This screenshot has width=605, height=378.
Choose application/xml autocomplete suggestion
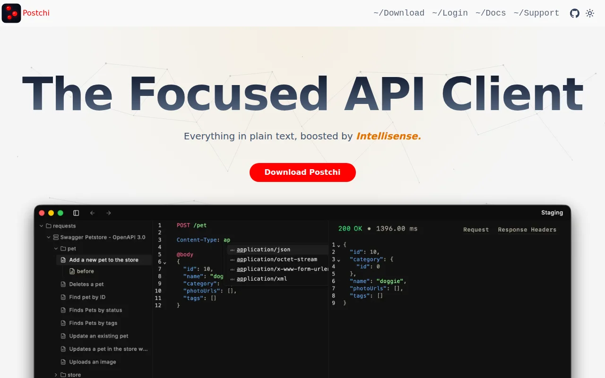pyautogui.click(x=278, y=279)
